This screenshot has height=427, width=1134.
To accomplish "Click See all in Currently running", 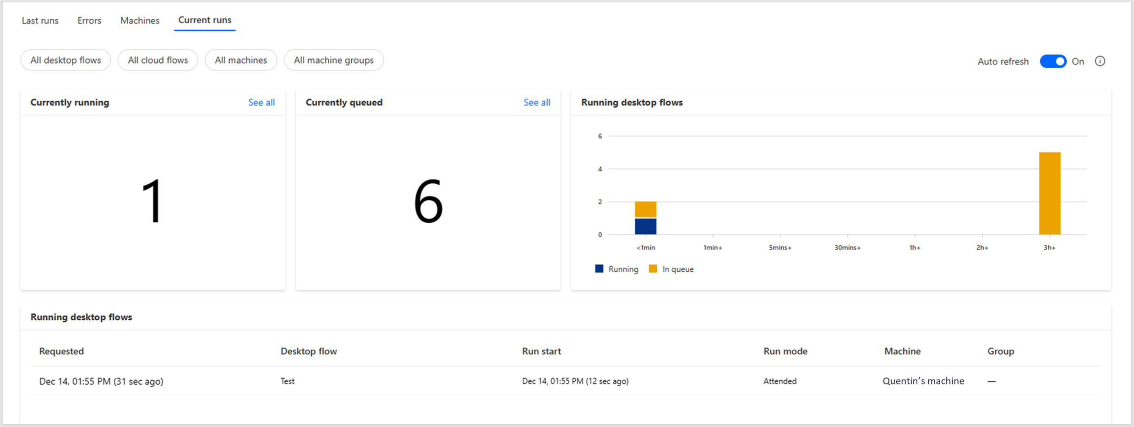I will point(261,102).
